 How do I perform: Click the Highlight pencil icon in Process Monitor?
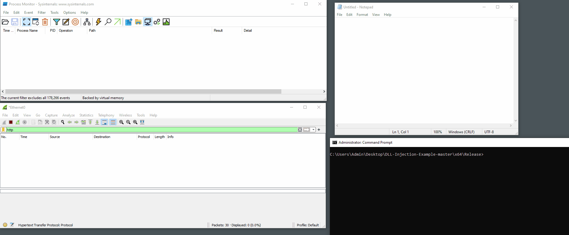(66, 22)
